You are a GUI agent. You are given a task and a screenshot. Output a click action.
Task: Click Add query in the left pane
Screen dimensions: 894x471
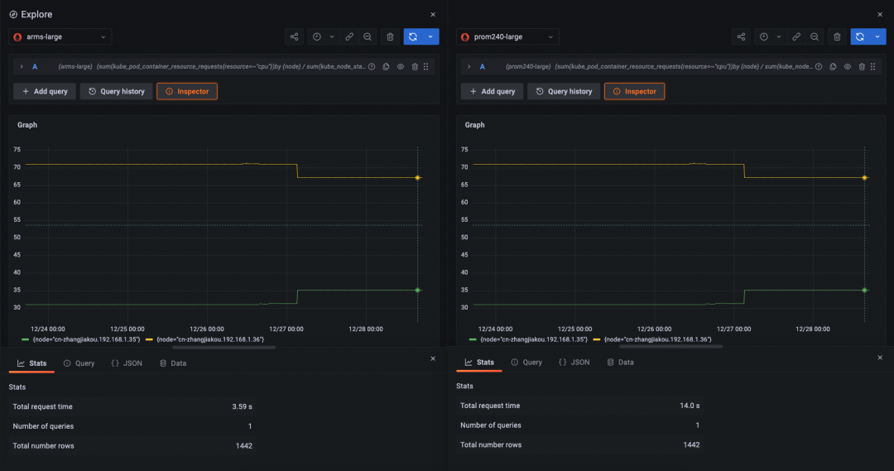click(x=45, y=91)
